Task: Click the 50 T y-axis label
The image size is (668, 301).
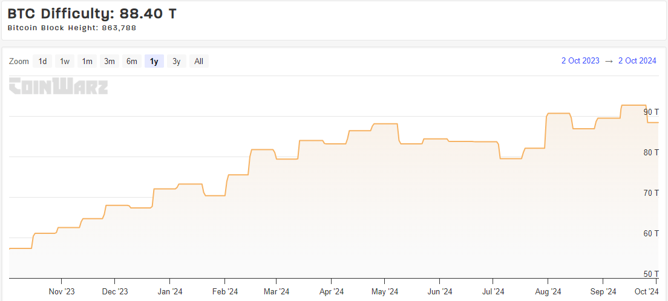Action: [x=651, y=273]
